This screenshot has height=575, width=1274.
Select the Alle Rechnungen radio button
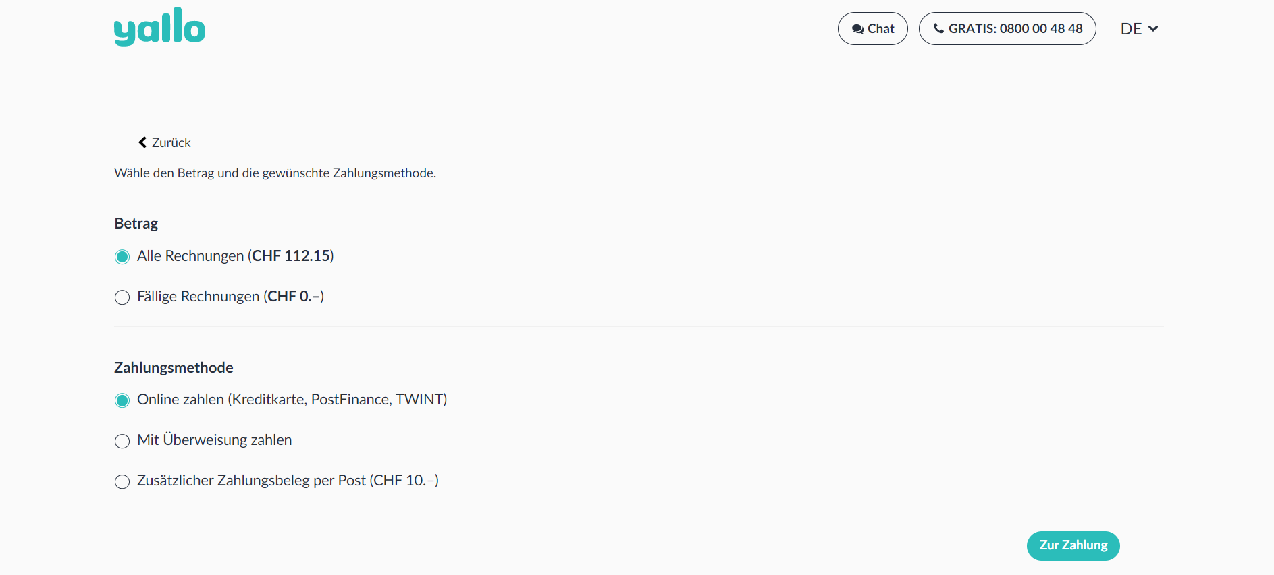tap(122, 257)
